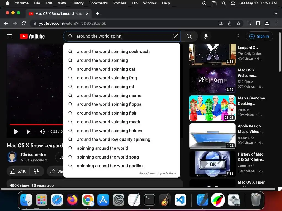Select the Mac OS X Snow Leopard Intro tab

(58, 14)
